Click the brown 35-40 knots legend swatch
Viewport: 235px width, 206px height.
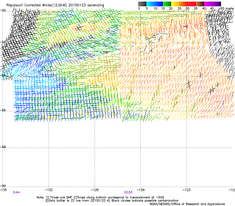[x=200, y=4]
